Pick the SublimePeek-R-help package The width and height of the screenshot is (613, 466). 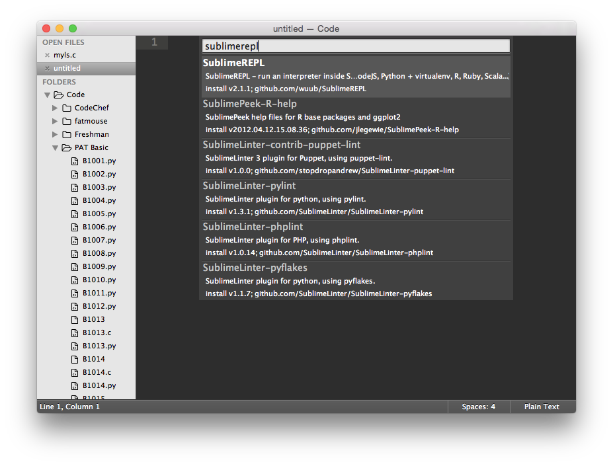(356, 116)
